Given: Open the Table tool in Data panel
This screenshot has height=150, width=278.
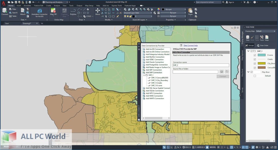Looking at the screenshot, I should point(13,16).
